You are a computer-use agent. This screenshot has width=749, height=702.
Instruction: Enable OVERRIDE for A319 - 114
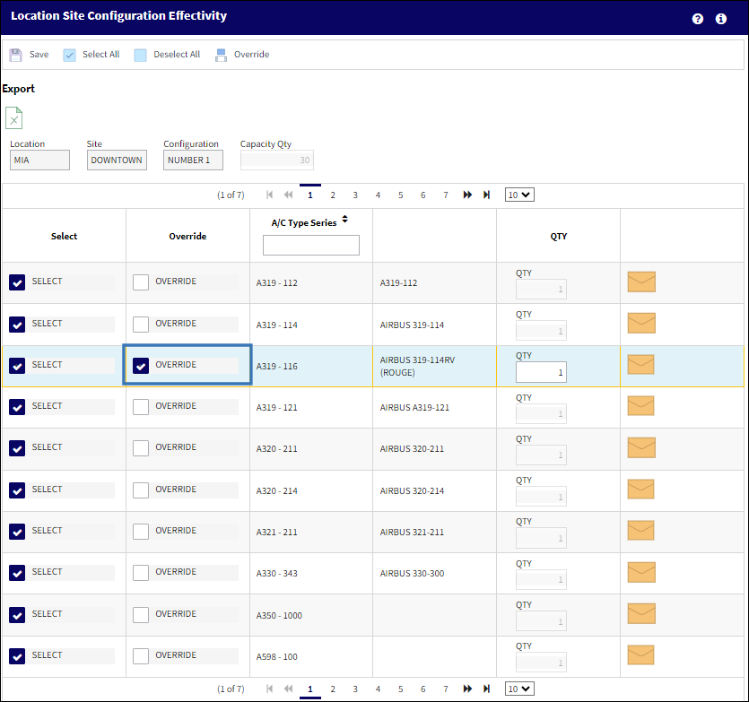(x=141, y=325)
